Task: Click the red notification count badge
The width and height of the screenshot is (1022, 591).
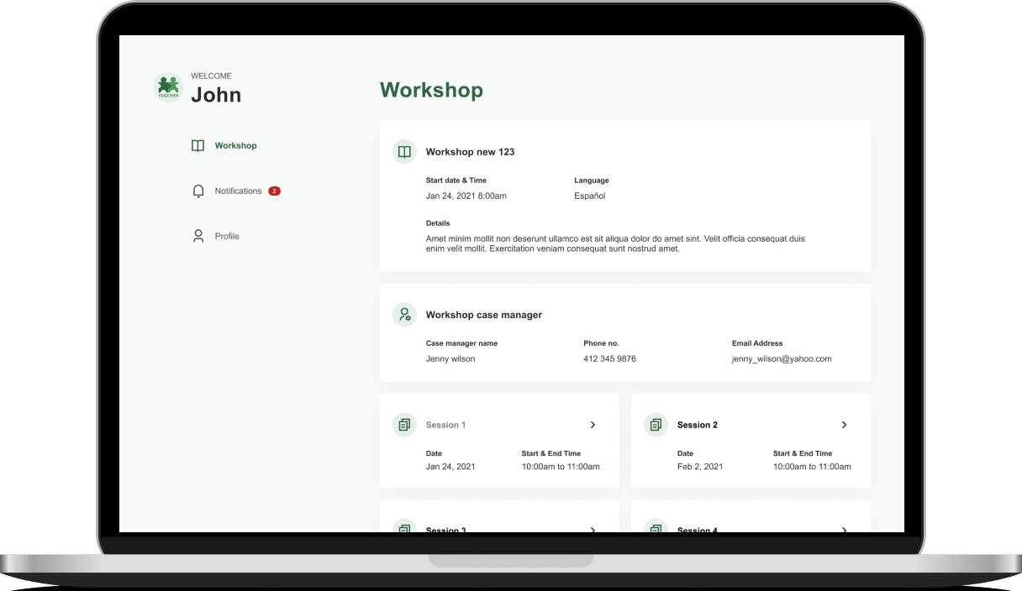Action: click(x=274, y=191)
